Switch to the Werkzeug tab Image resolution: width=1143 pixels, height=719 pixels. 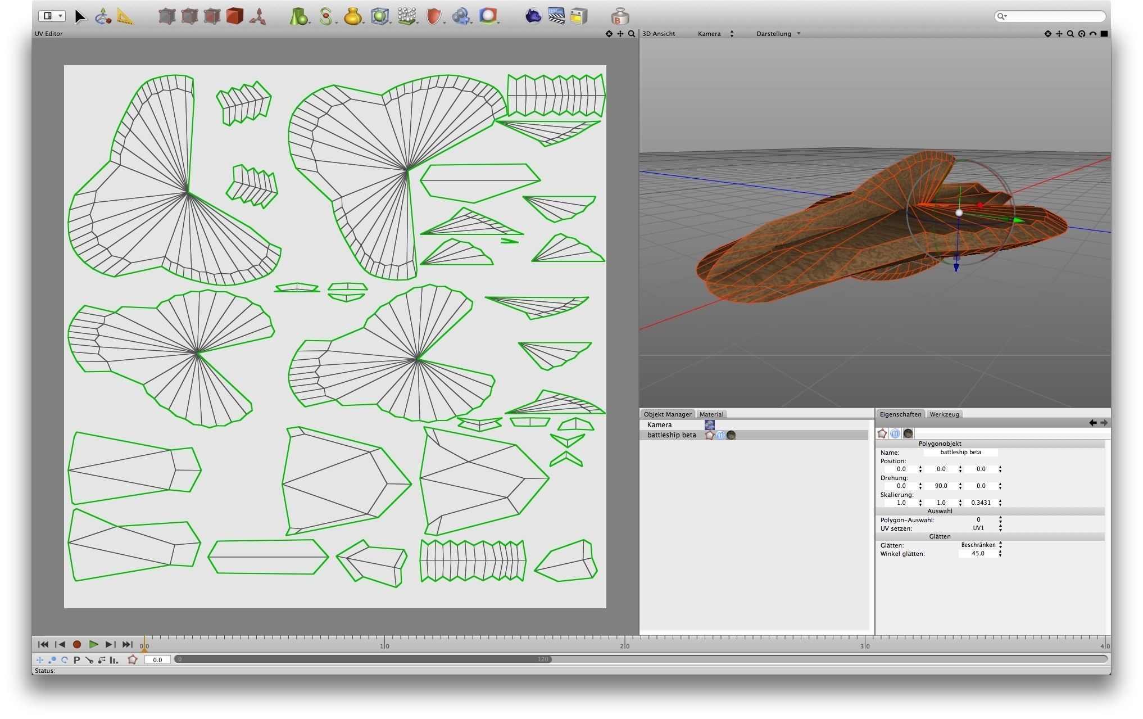(944, 414)
